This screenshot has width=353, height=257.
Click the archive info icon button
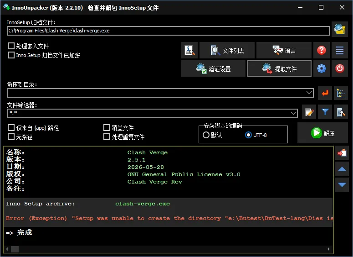pyautogui.click(x=189, y=50)
